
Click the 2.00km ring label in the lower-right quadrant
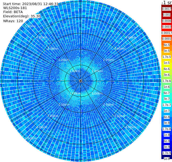pyautogui.click(x=109, y=105)
